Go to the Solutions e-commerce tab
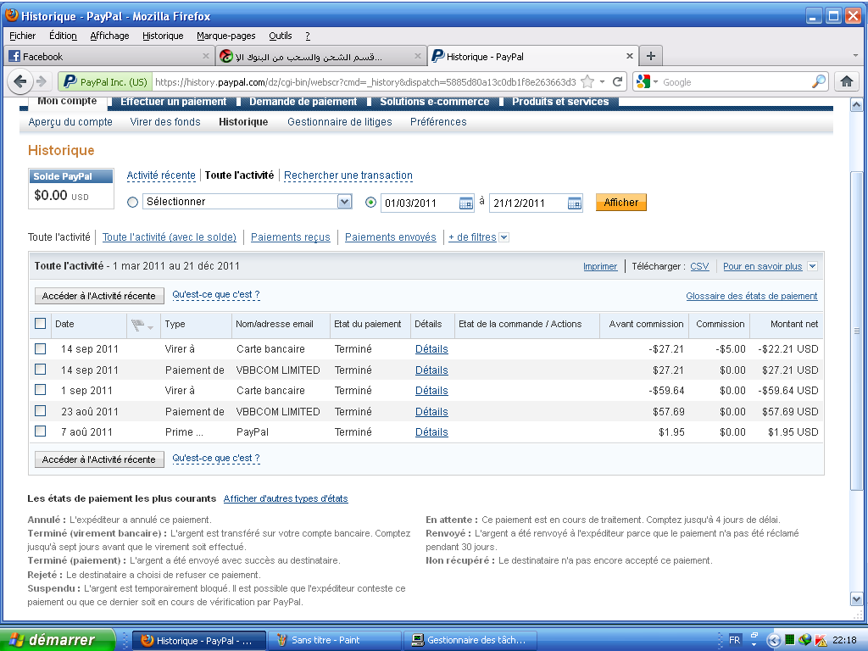 coord(435,102)
